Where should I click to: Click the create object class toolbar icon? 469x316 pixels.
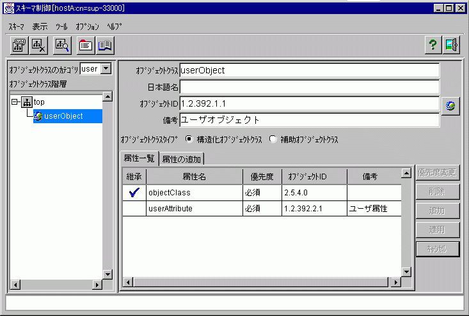pyautogui.click(x=19, y=46)
